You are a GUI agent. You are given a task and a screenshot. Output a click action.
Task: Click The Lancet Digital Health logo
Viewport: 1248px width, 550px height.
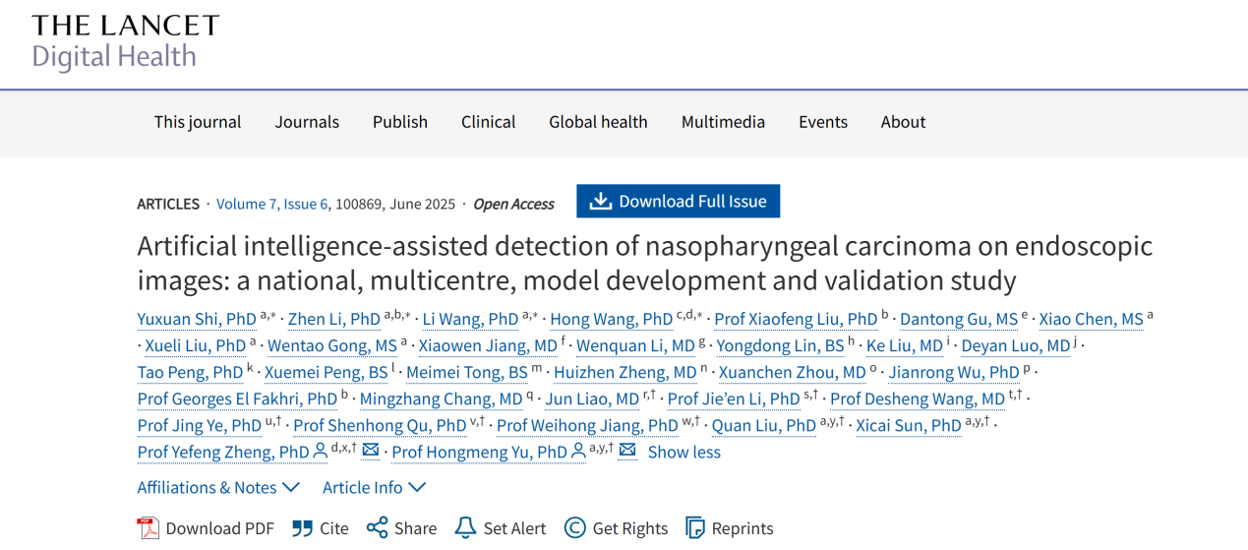point(125,40)
